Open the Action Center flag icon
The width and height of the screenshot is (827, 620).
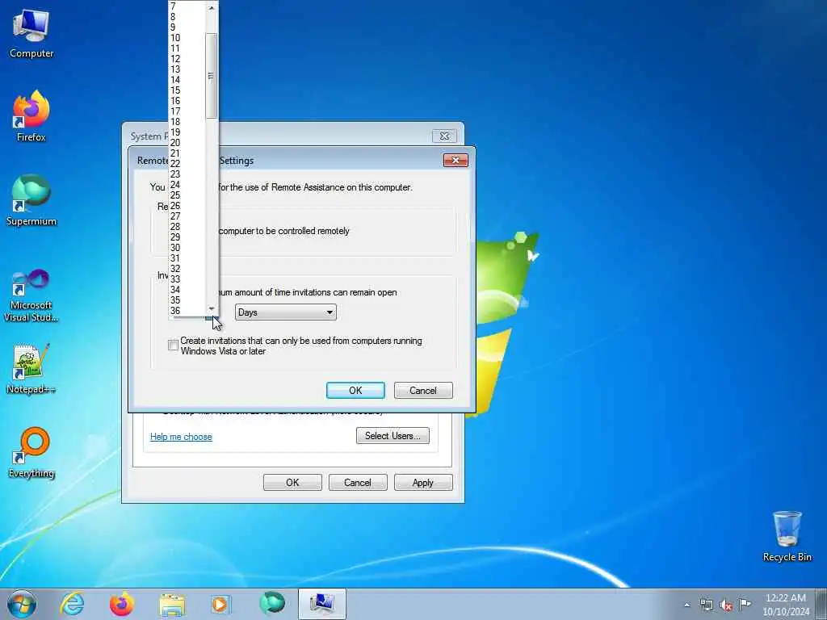click(745, 605)
